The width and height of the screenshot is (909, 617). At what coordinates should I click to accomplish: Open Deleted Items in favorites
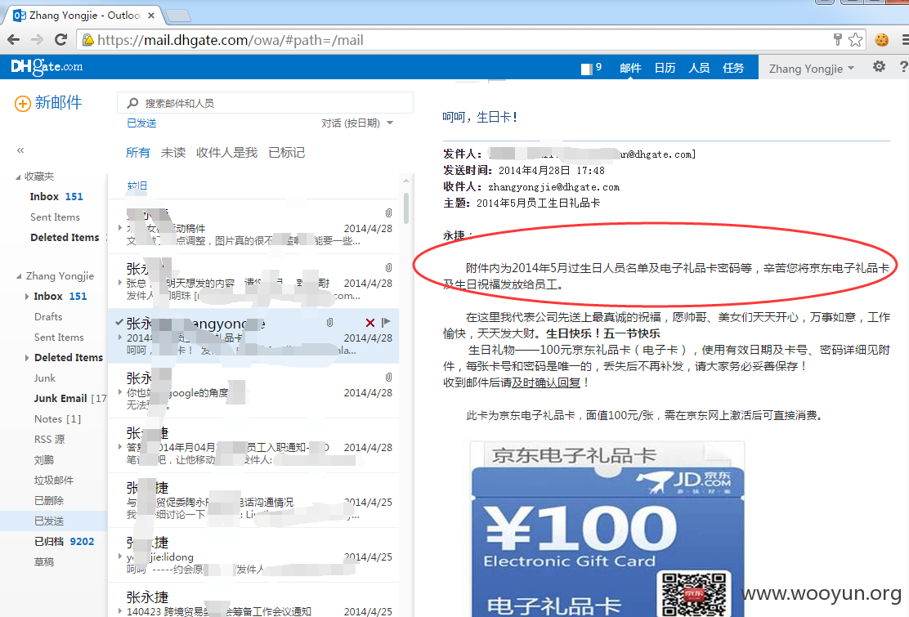[x=65, y=238]
